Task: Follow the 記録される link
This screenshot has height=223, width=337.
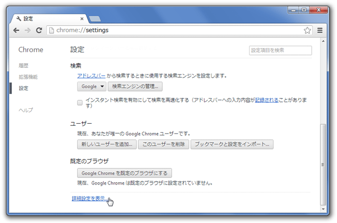Action: [x=267, y=100]
